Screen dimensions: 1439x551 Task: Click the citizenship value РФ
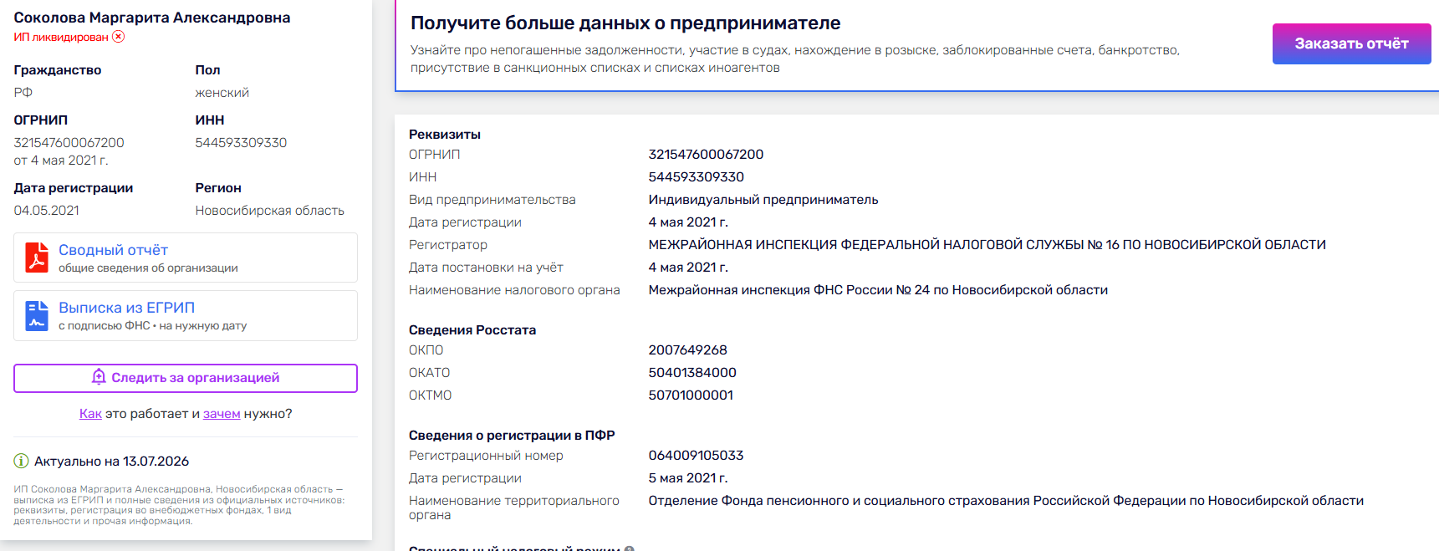click(x=23, y=93)
